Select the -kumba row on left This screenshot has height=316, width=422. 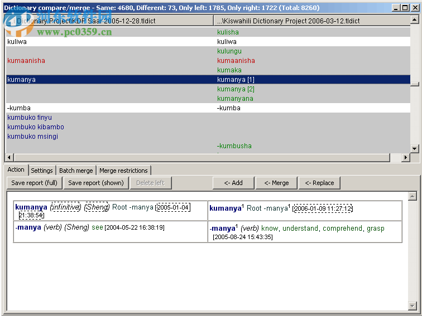pos(19,108)
